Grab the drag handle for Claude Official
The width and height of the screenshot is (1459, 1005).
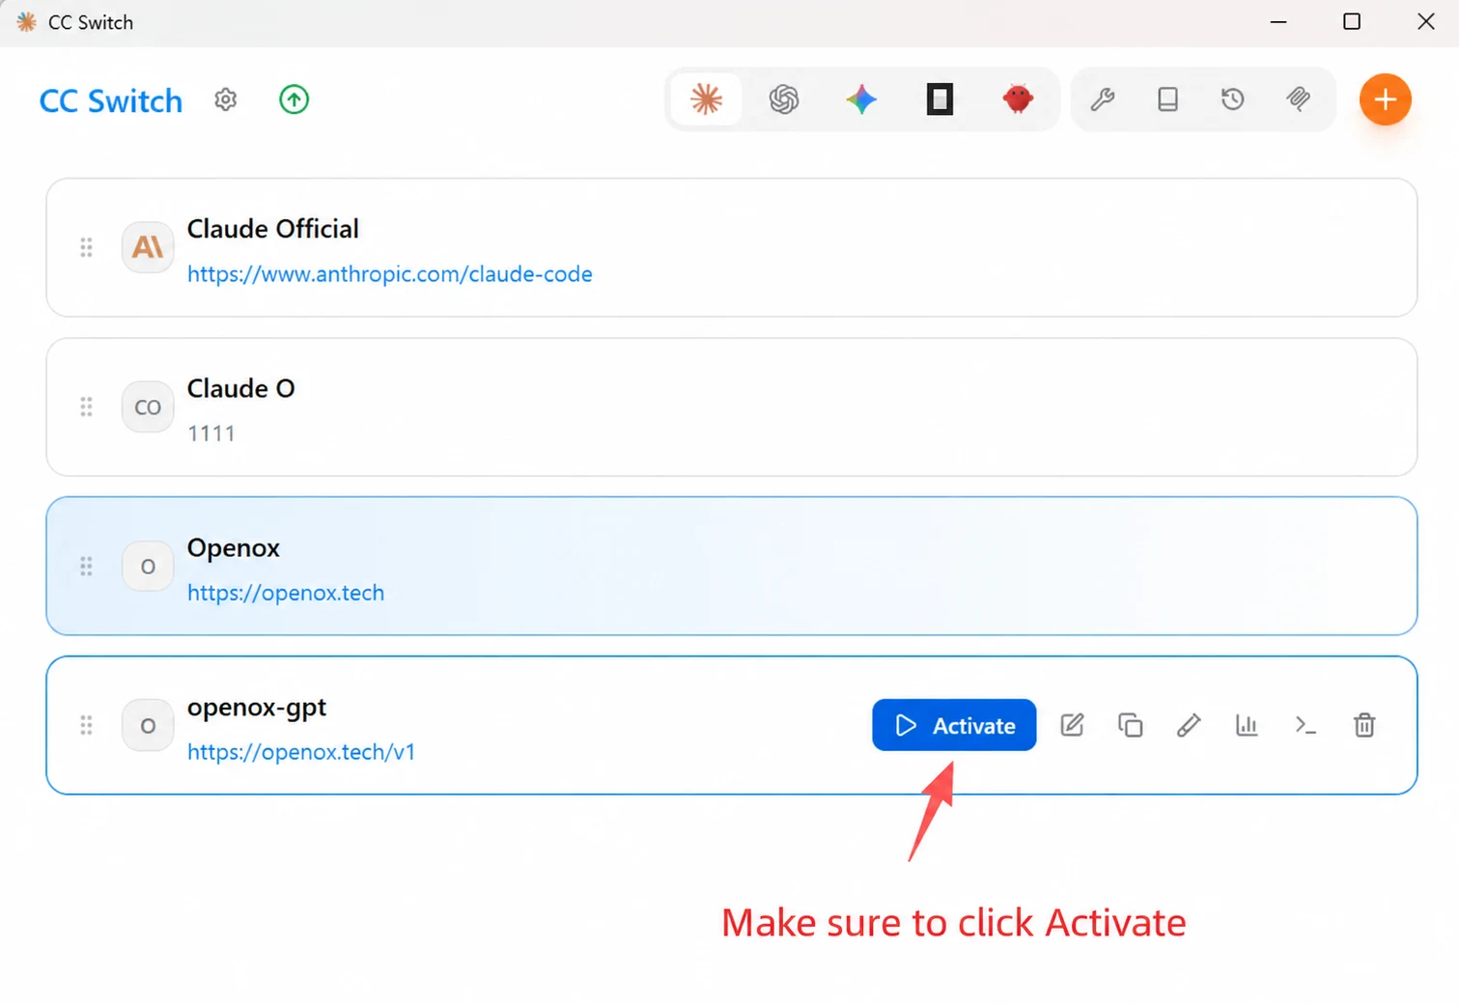86,248
